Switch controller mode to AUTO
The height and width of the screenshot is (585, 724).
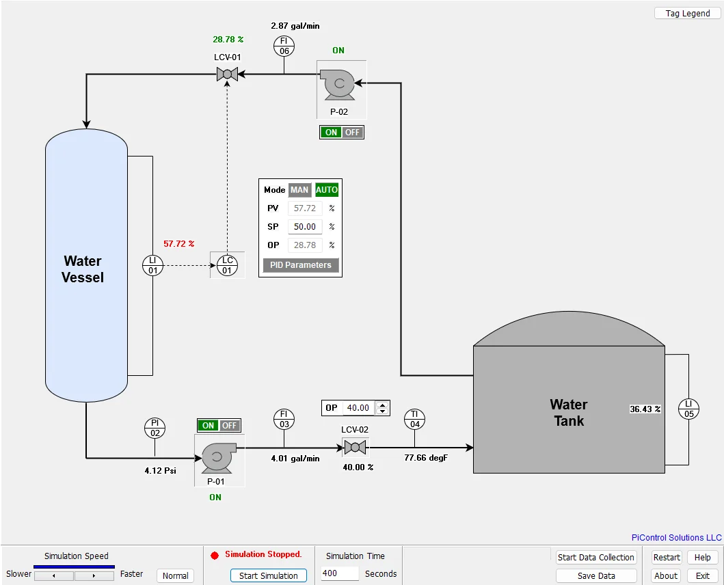(327, 190)
